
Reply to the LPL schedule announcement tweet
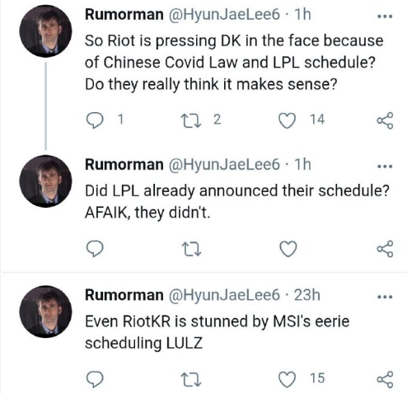95,249
